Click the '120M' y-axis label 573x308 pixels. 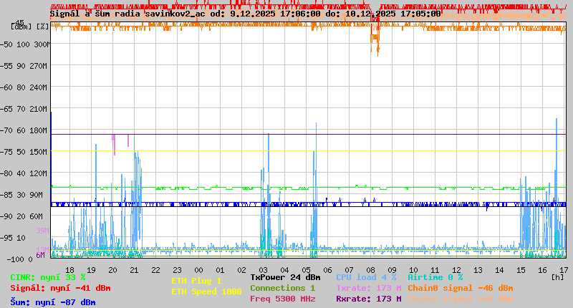40,173
